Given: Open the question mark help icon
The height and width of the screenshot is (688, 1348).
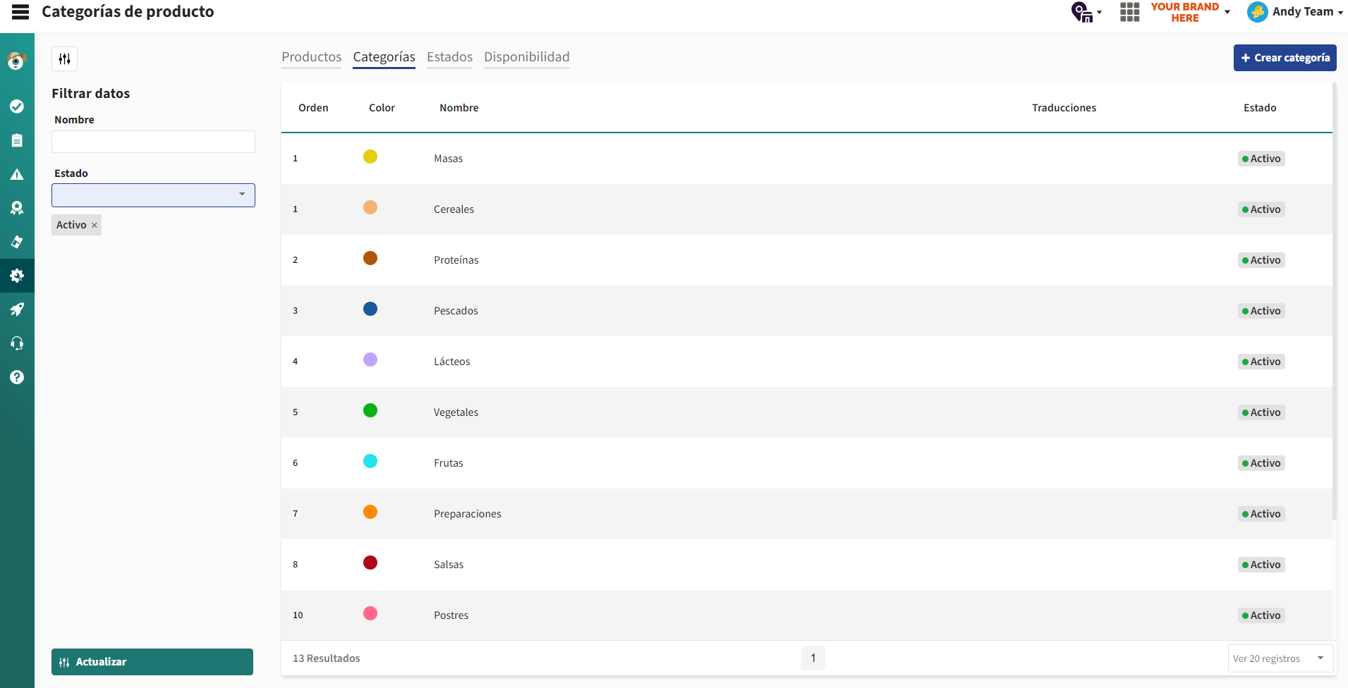Looking at the screenshot, I should point(17,377).
